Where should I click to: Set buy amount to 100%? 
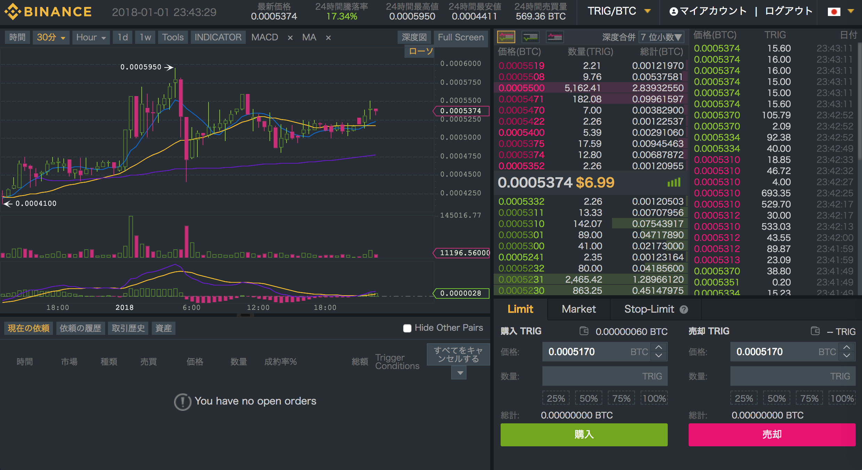click(654, 398)
